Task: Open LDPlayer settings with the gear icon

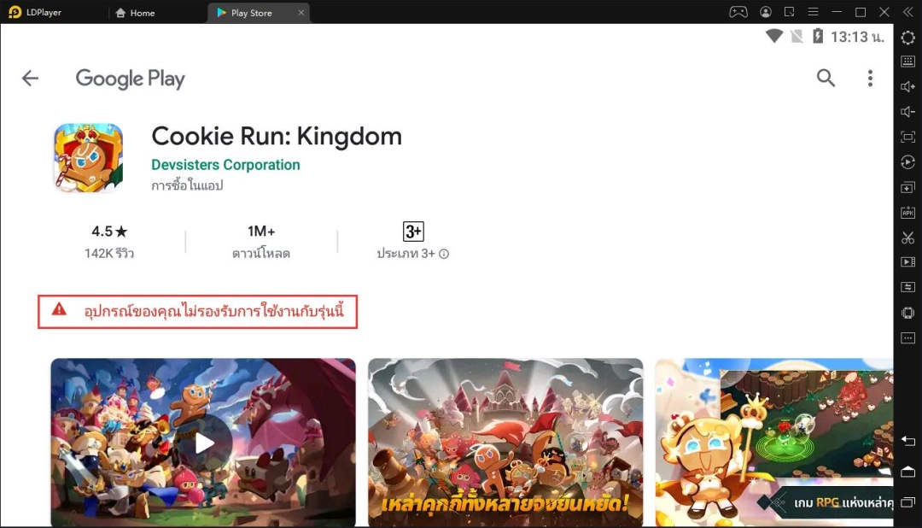Action: (907, 38)
